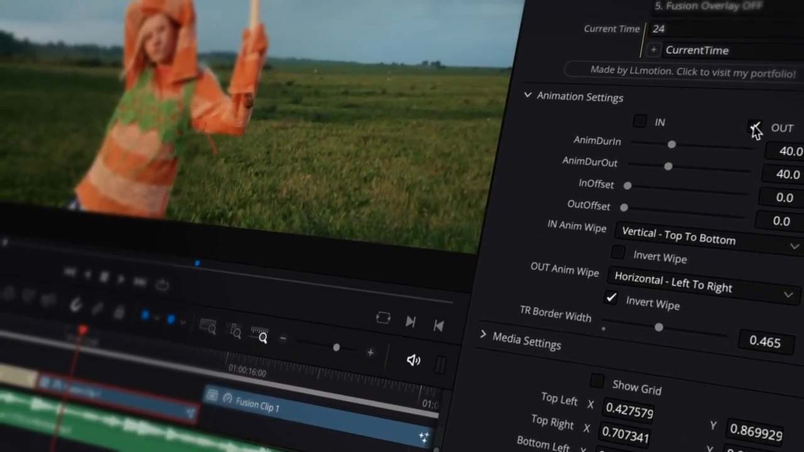Click the AnimDurIn value field 40.0

point(785,151)
